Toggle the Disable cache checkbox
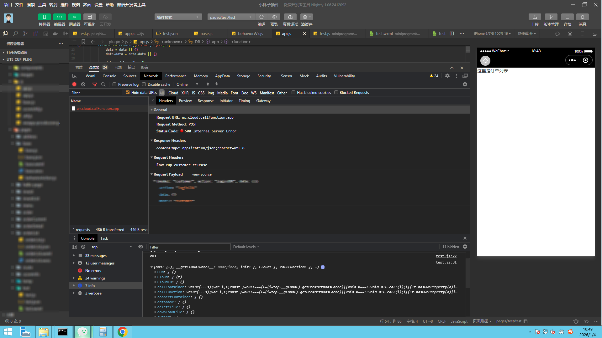This screenshot has height=338, width=602. click(x=144, y=84)
